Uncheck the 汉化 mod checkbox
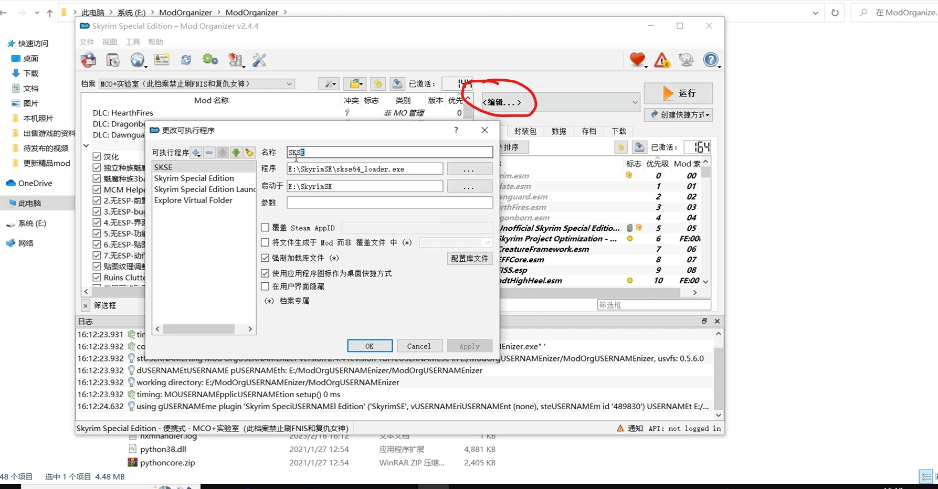The image size is (938, 489). [x=97, y=156]
